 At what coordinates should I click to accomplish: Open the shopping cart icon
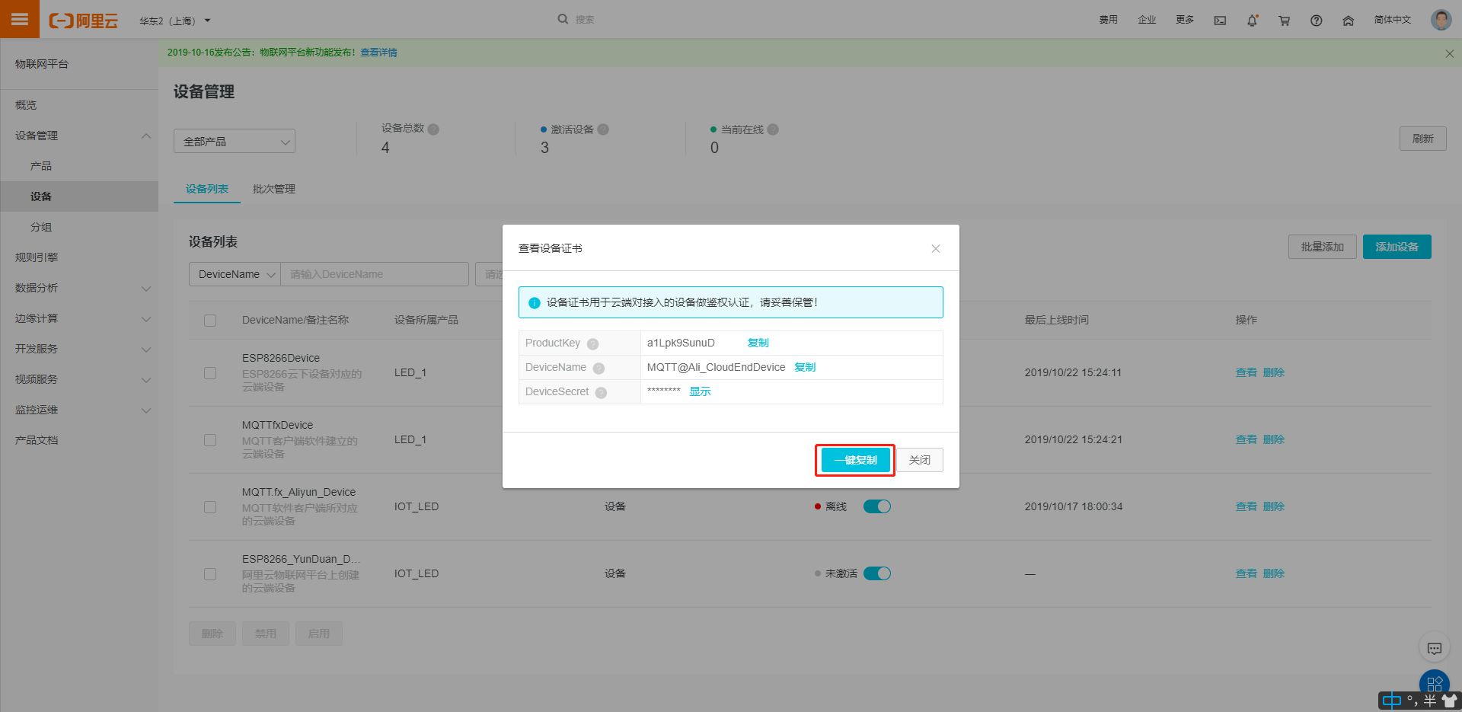(x=1284, y=21)
